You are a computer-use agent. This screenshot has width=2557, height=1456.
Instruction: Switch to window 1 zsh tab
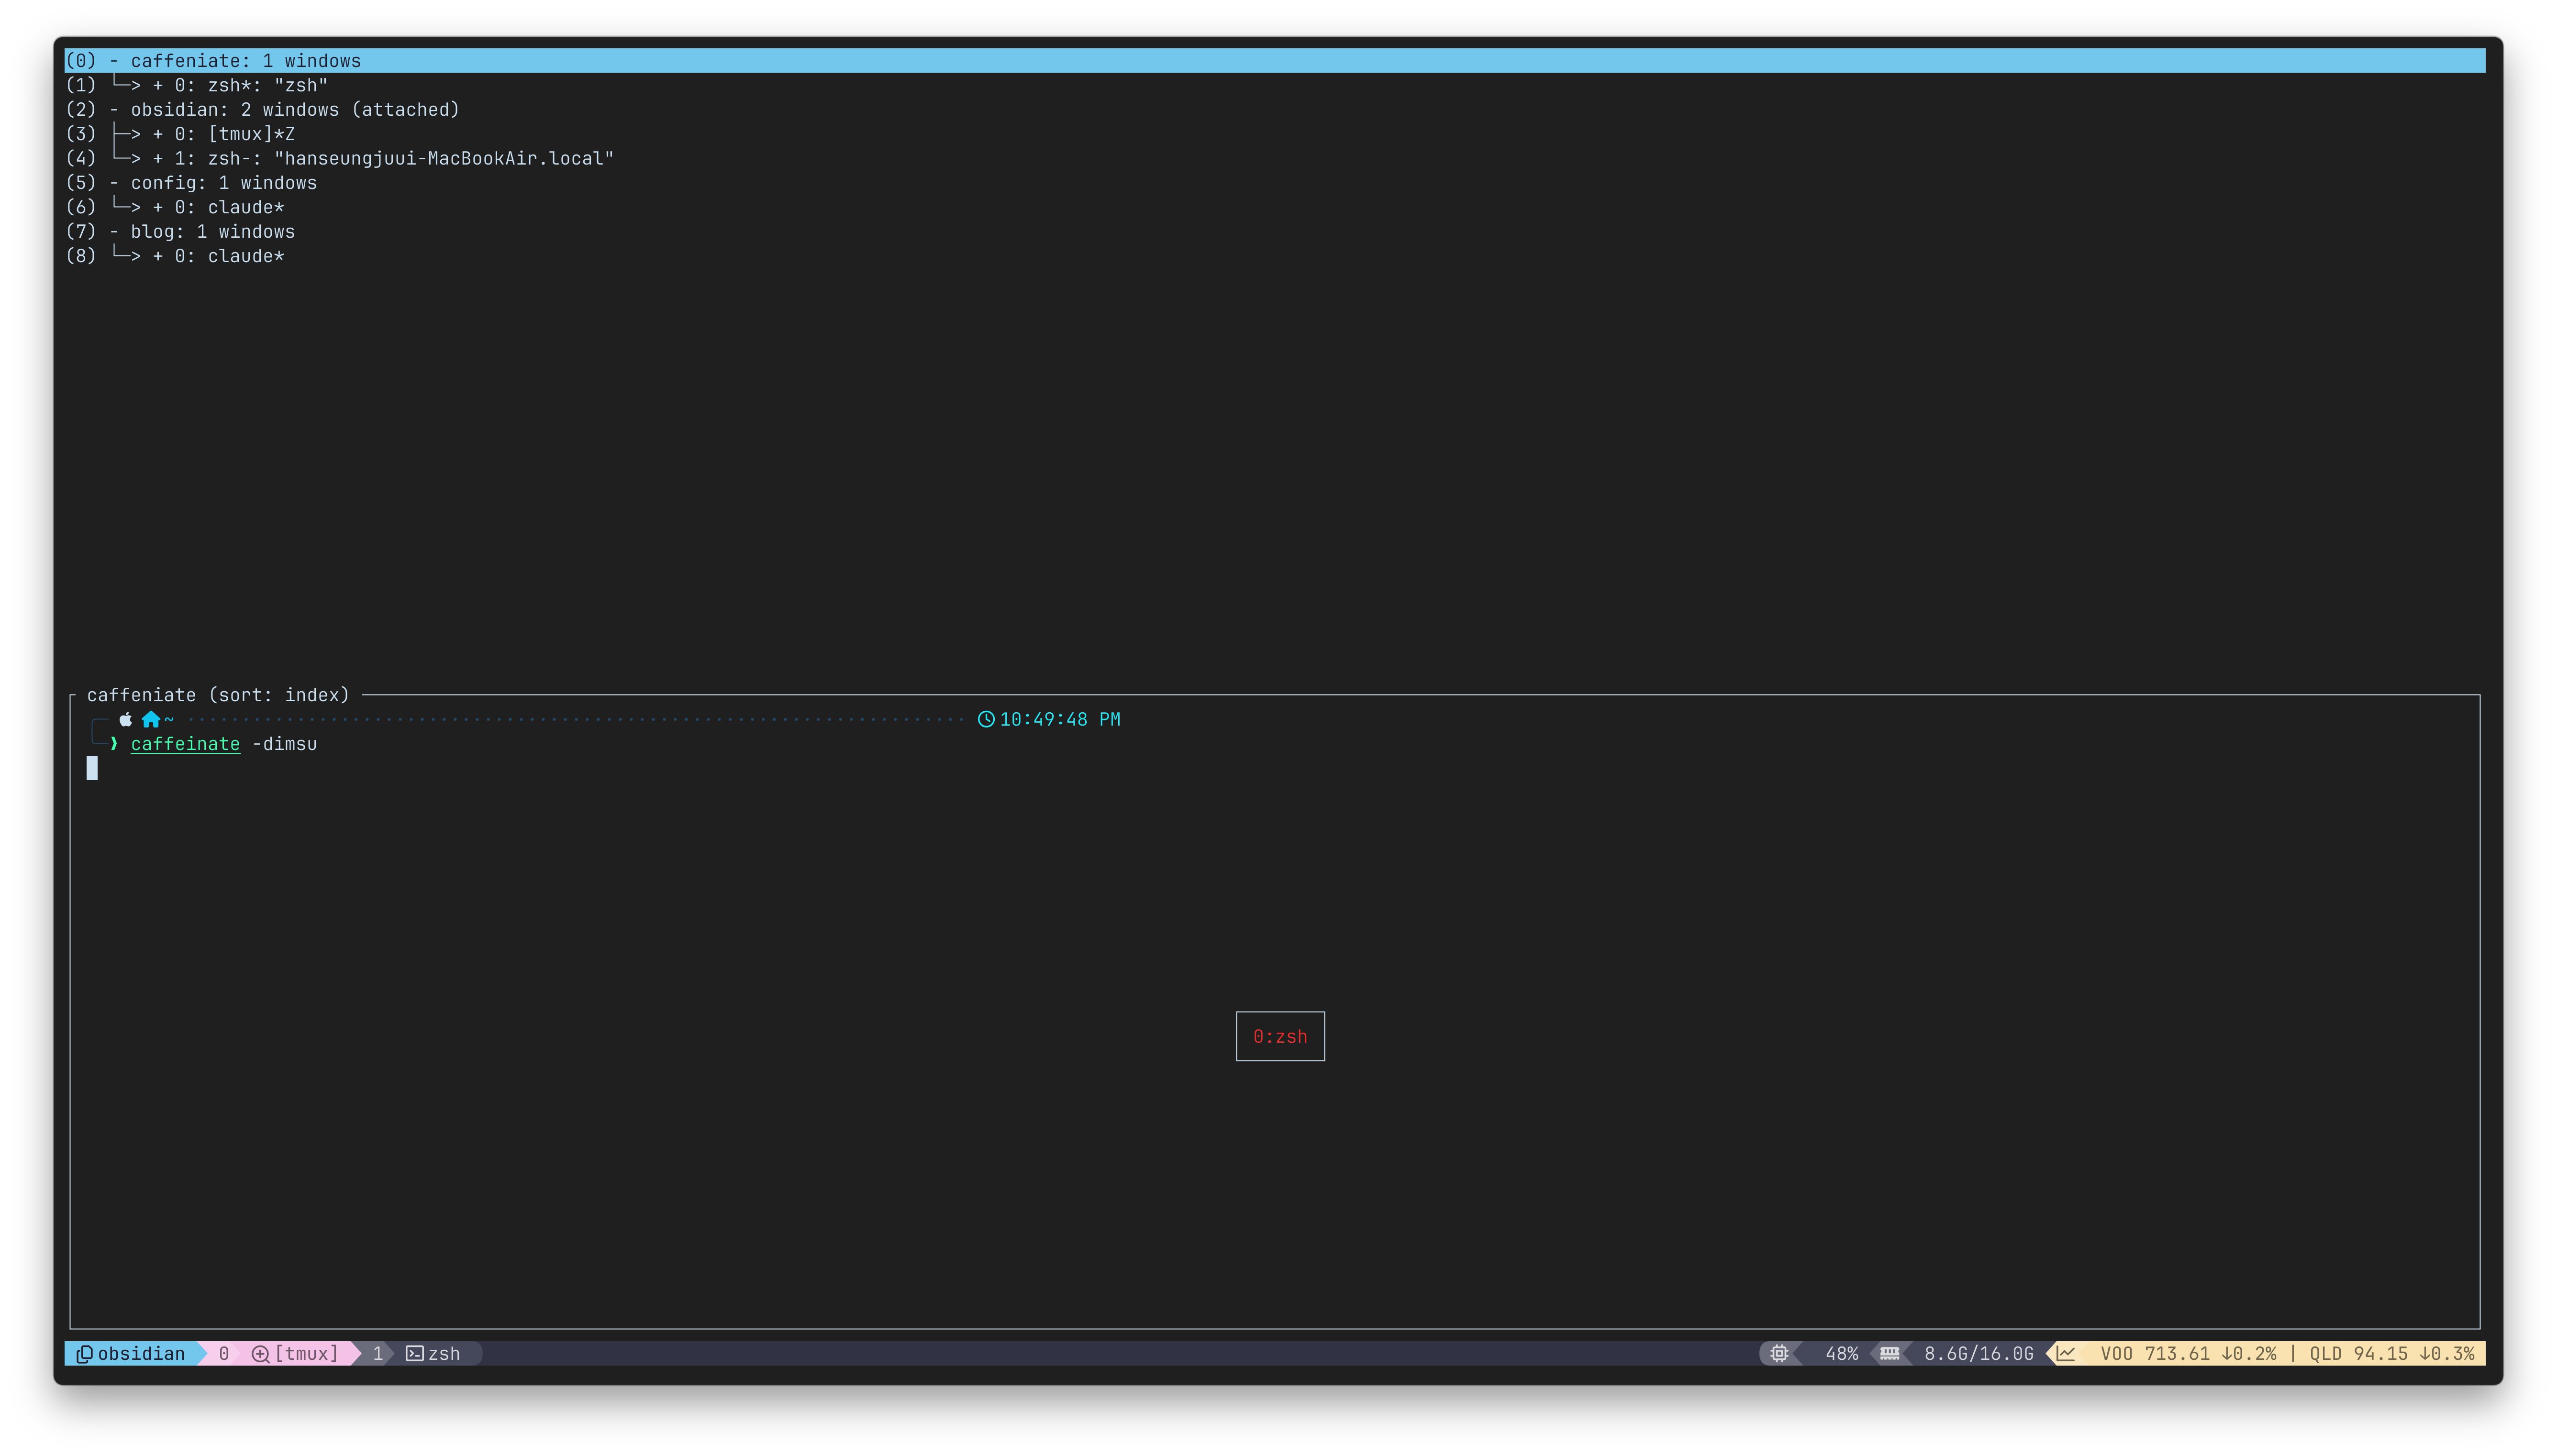pyautogui.click(x=423, y=1353)
